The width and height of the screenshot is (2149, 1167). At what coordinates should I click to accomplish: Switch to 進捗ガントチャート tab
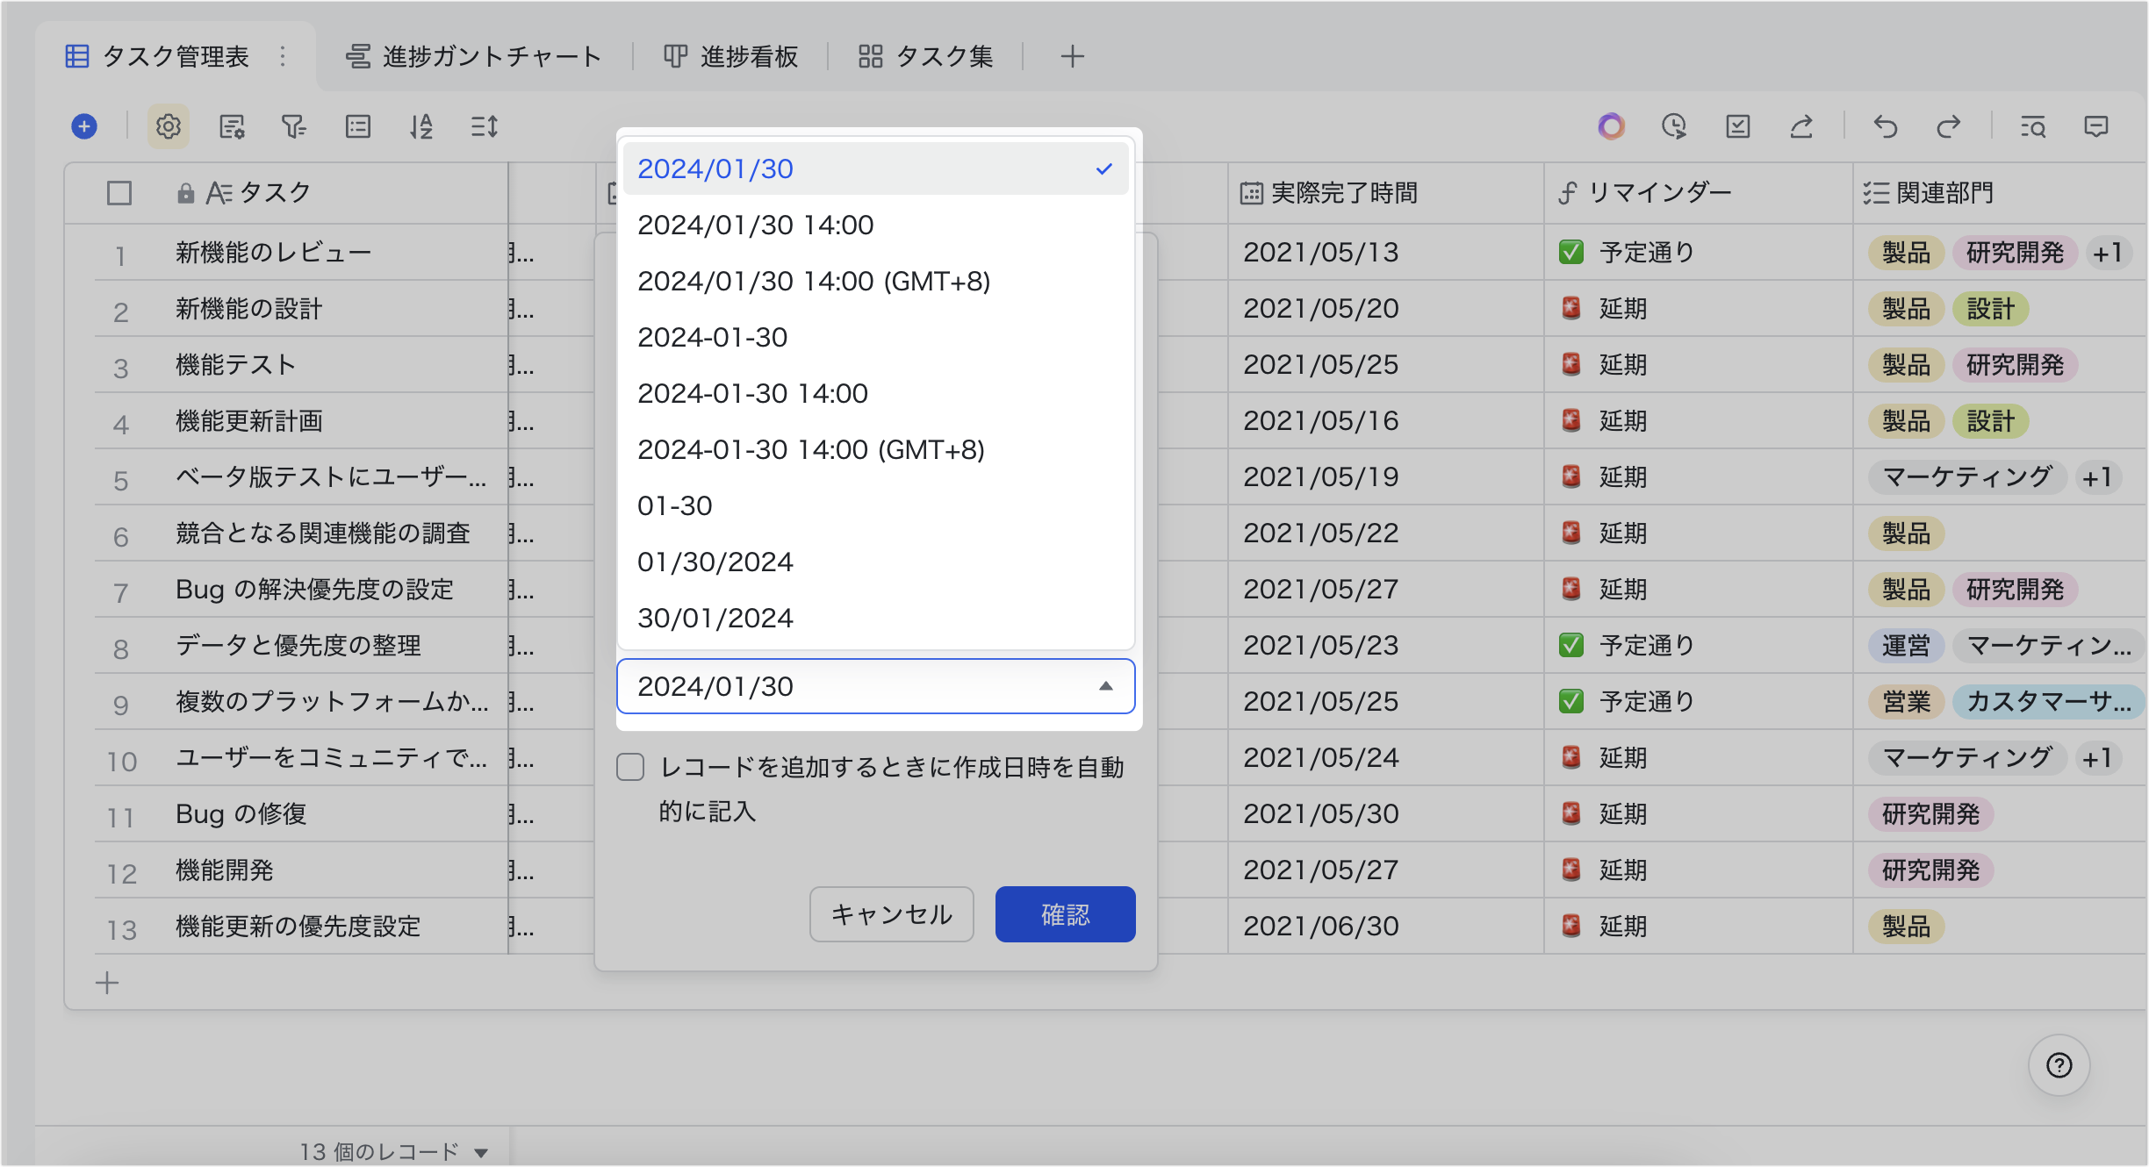pos(474,56)
